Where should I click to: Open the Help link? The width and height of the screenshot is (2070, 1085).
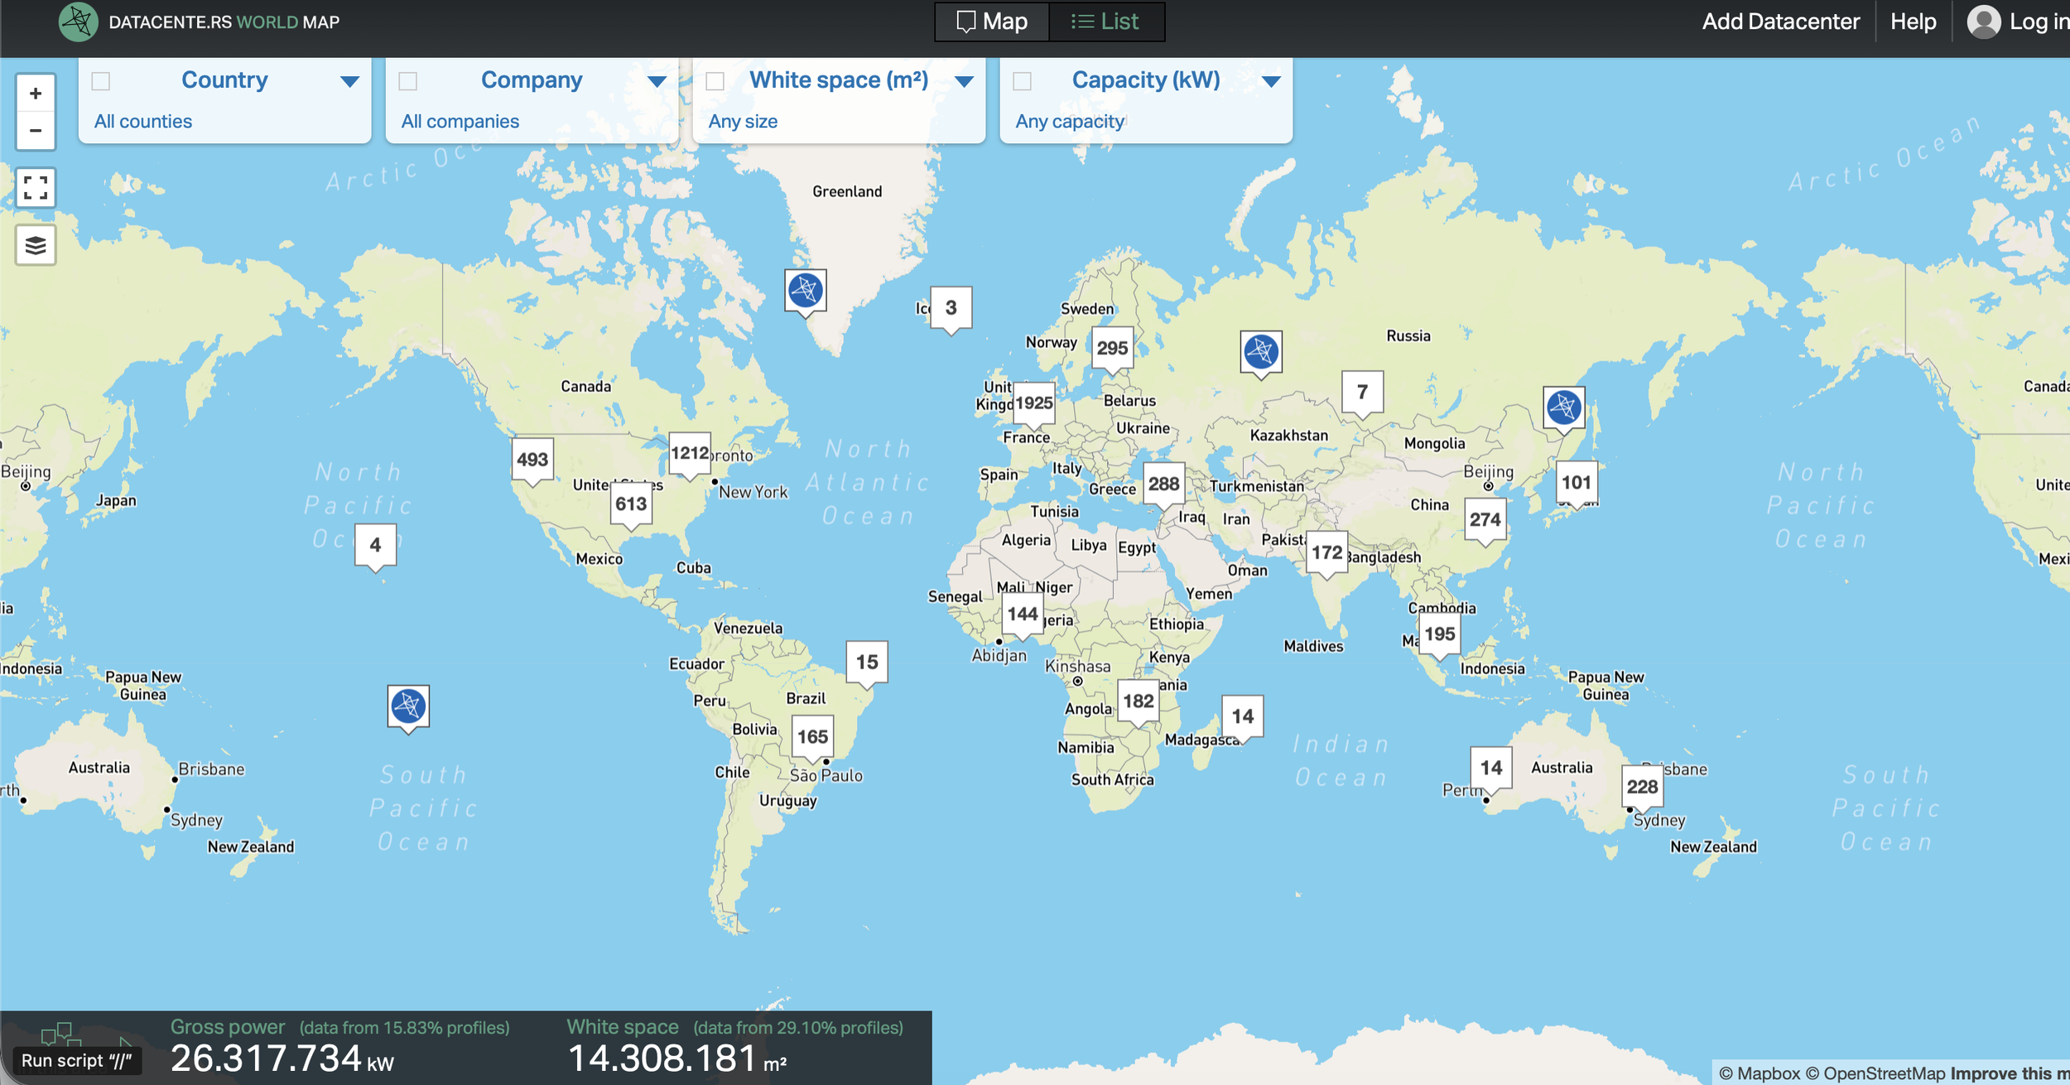click(x=1913, y=22)
